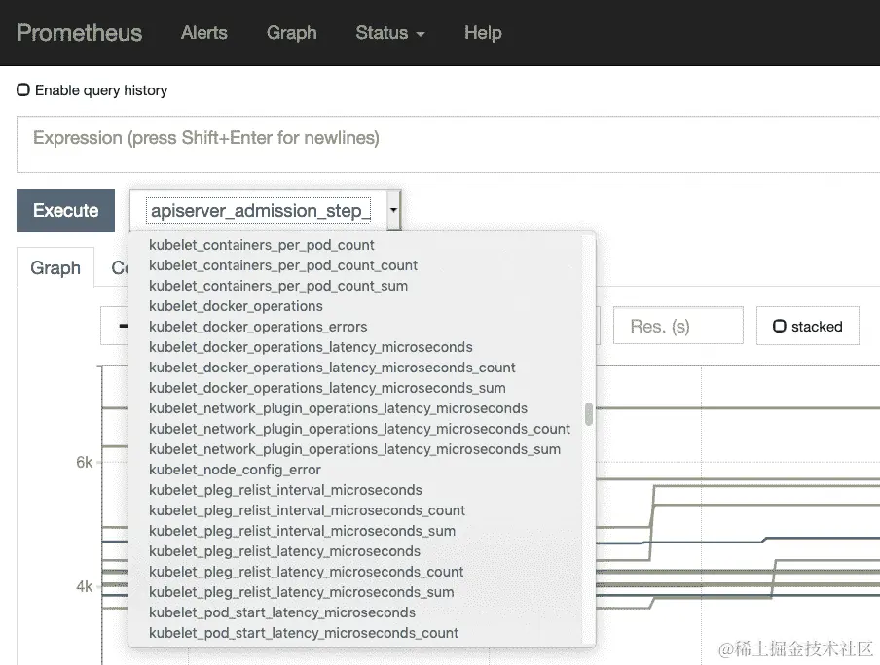
Task: Select kubelet_docker_operations_errors metric
Action: point(258,327)
